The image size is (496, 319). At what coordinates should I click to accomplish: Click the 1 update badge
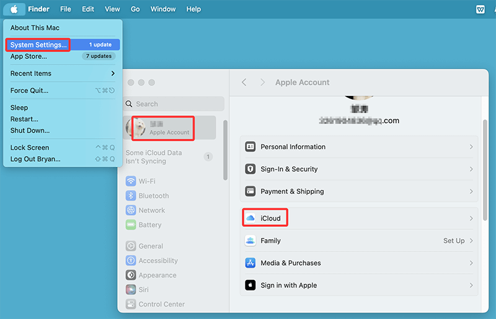pos(100,45)
